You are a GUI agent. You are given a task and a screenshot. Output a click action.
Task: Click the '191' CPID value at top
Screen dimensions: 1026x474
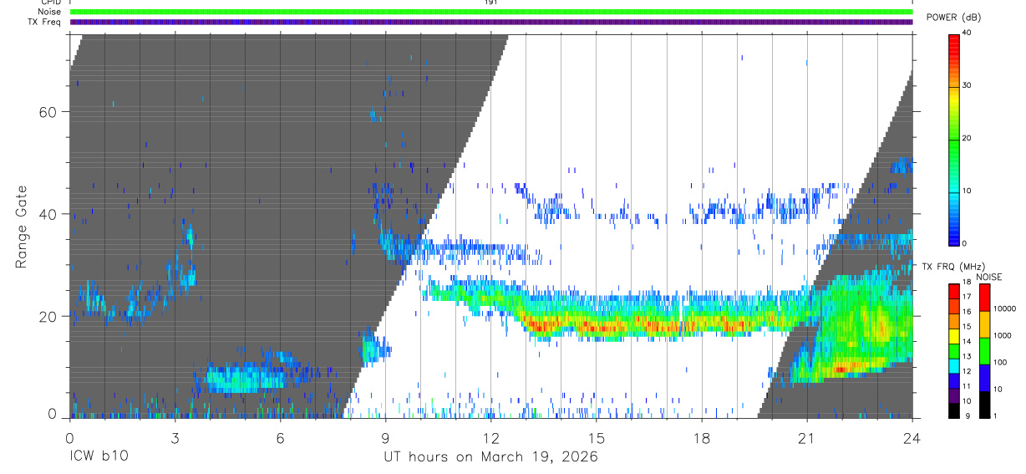[491, 3]
